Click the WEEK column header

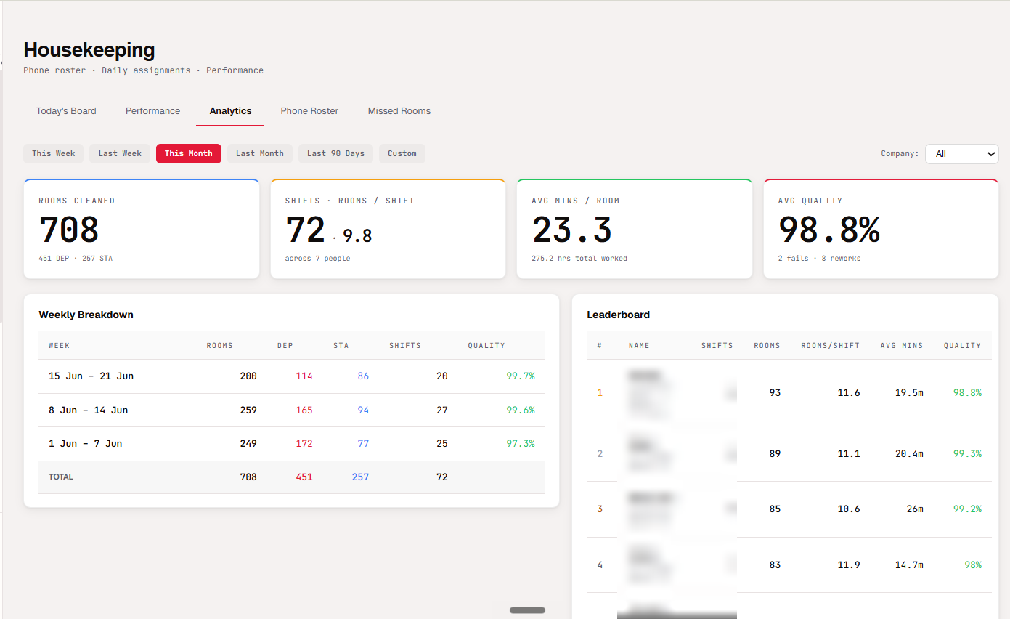(x=59, y=346)
